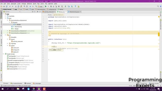This screenshot has height=91, width=162.
Task: Open the Terminal tool window
Action: (28, 83)
